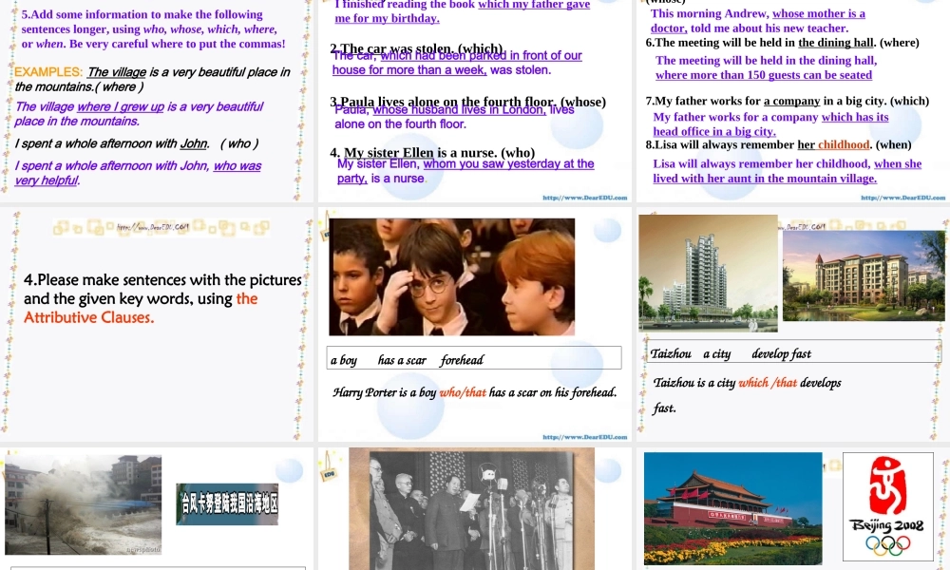Click 'whom you saw yesterday at the party' clause

tap(465, 171)
